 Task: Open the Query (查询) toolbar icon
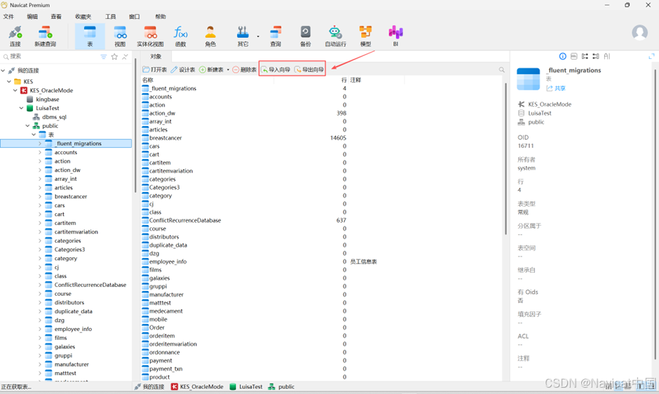tap(276, 36)
